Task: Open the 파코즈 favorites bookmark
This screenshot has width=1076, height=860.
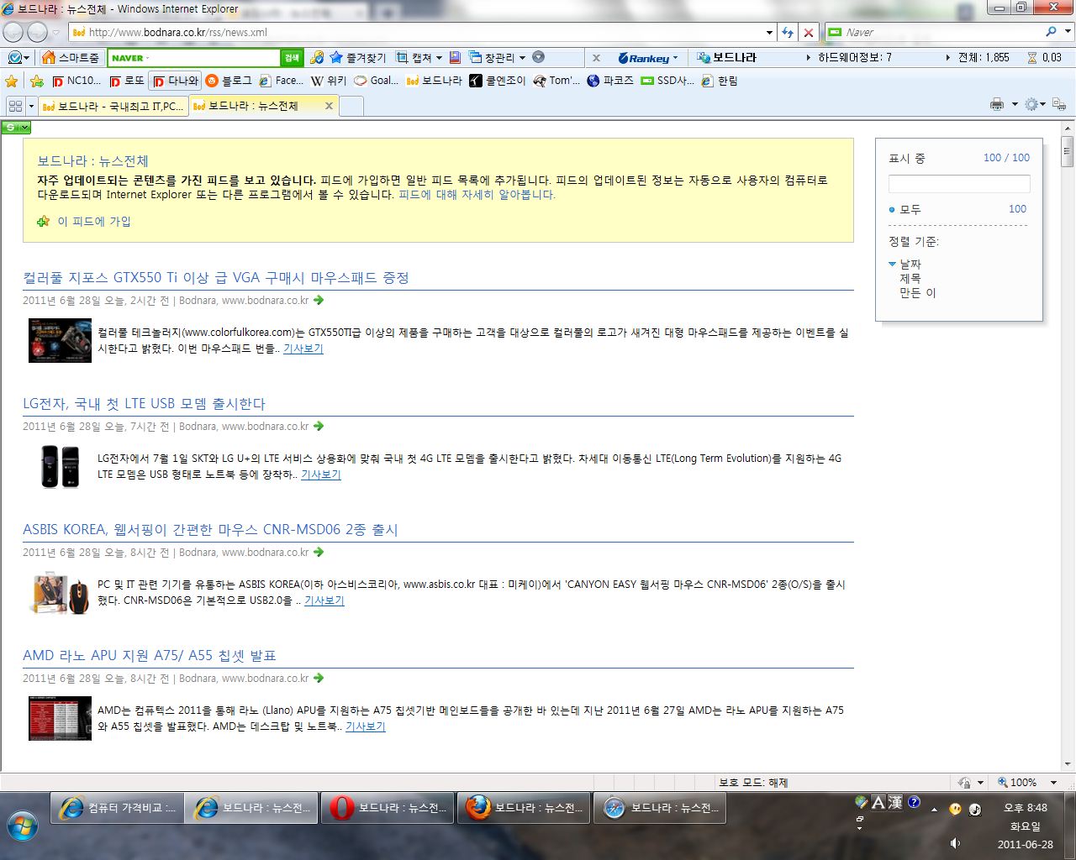Action: (x=610, y=81)
